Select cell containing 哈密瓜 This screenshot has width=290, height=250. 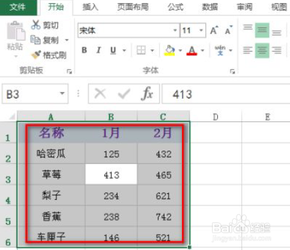tap(51, 154)
